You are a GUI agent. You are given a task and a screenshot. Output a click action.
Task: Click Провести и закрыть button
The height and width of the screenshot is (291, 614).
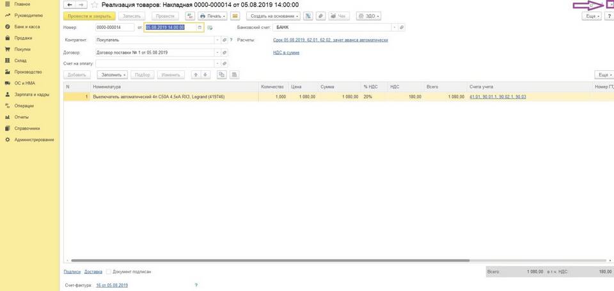89,15
